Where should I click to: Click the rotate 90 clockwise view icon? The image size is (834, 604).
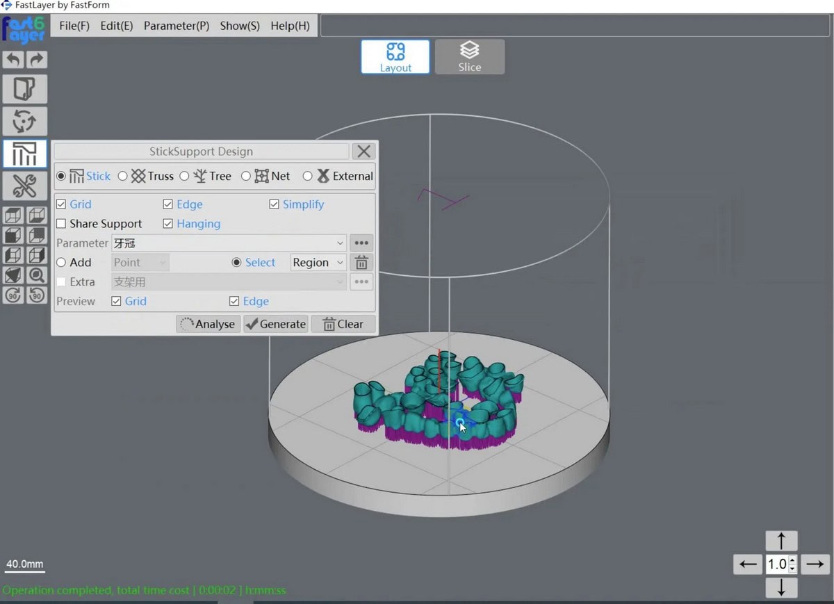(x=13, y=295)
